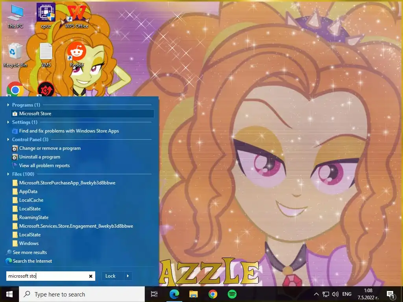Click the Windows Start button

pyautogui.click(x=9, y=294)
